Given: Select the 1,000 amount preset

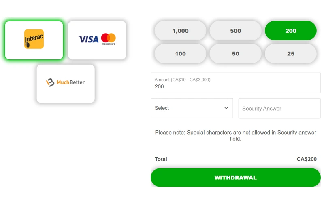Looking at the screenshot, I should click(180, 31).
